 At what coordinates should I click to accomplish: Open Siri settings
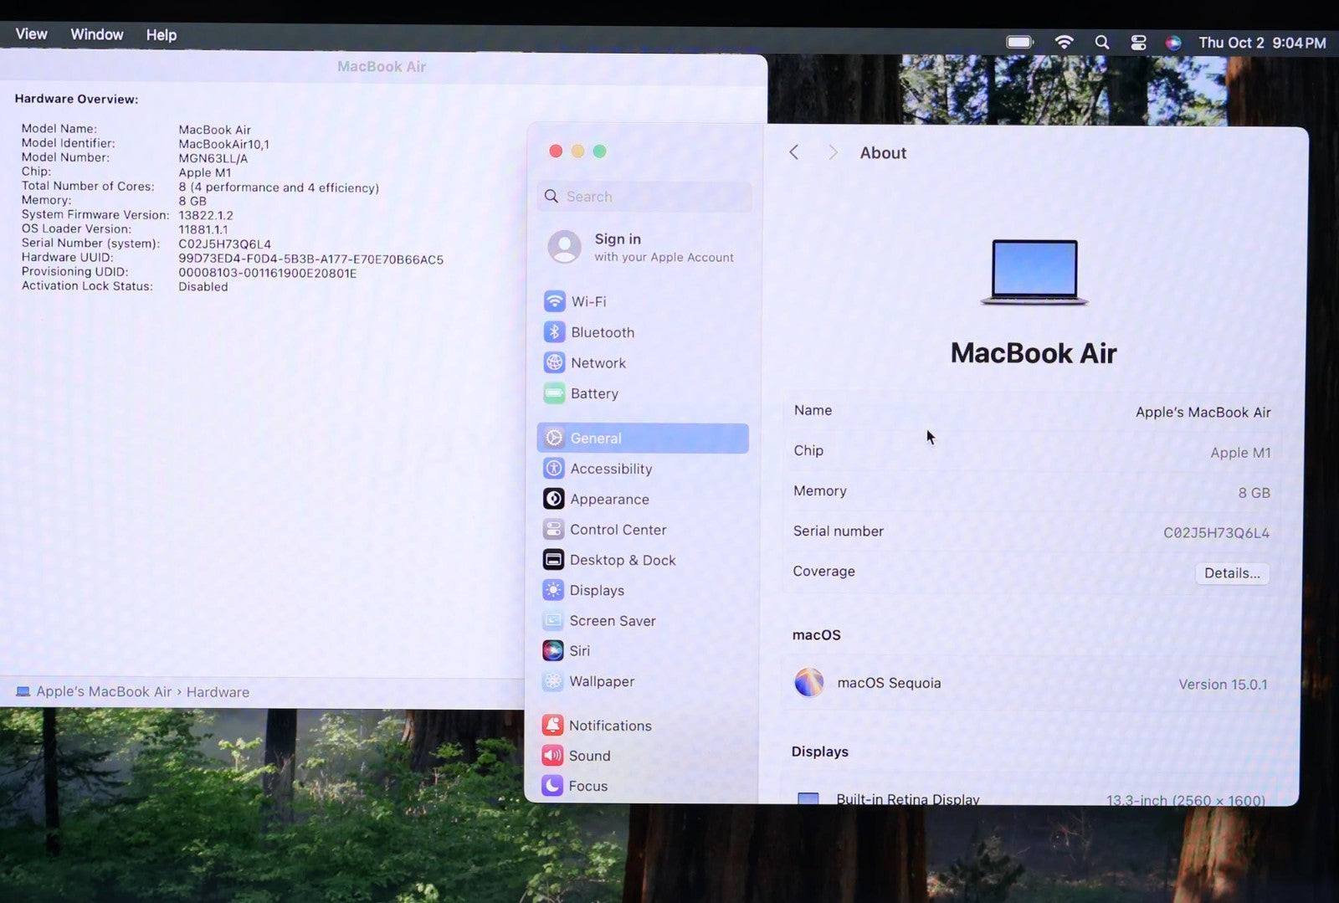579,651
